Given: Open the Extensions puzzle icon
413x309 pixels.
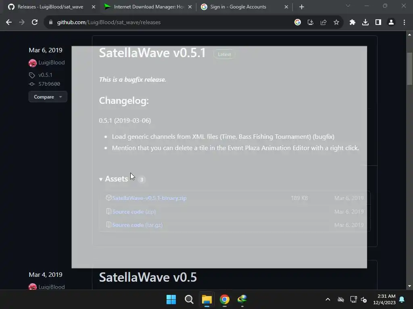Looking at the screenshot, I should tap(353, 23).
